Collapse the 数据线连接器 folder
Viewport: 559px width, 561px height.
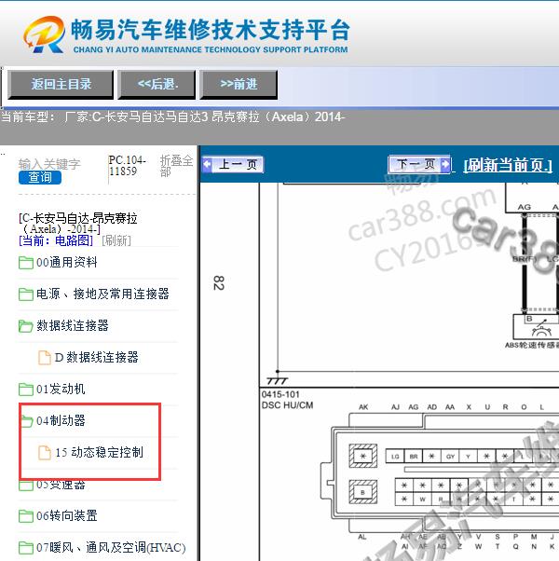pos(73,325)
